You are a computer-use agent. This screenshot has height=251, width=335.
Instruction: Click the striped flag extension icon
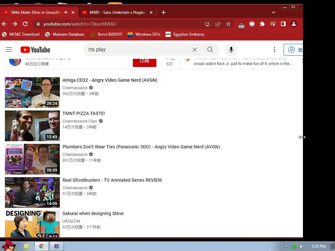[252, 24]
